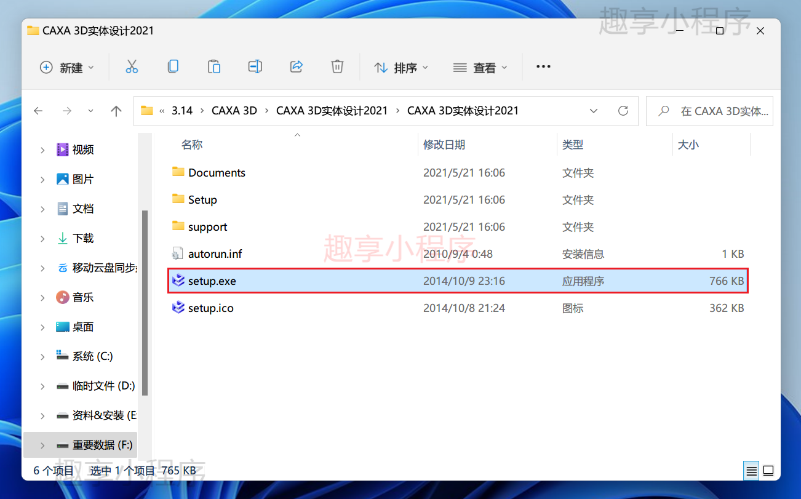
Task: Select the Desktop sidebar icon (桌面)
Action: click(x=63, y=327)
